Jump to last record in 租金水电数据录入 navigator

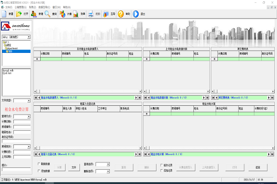(x=139, y=97)
